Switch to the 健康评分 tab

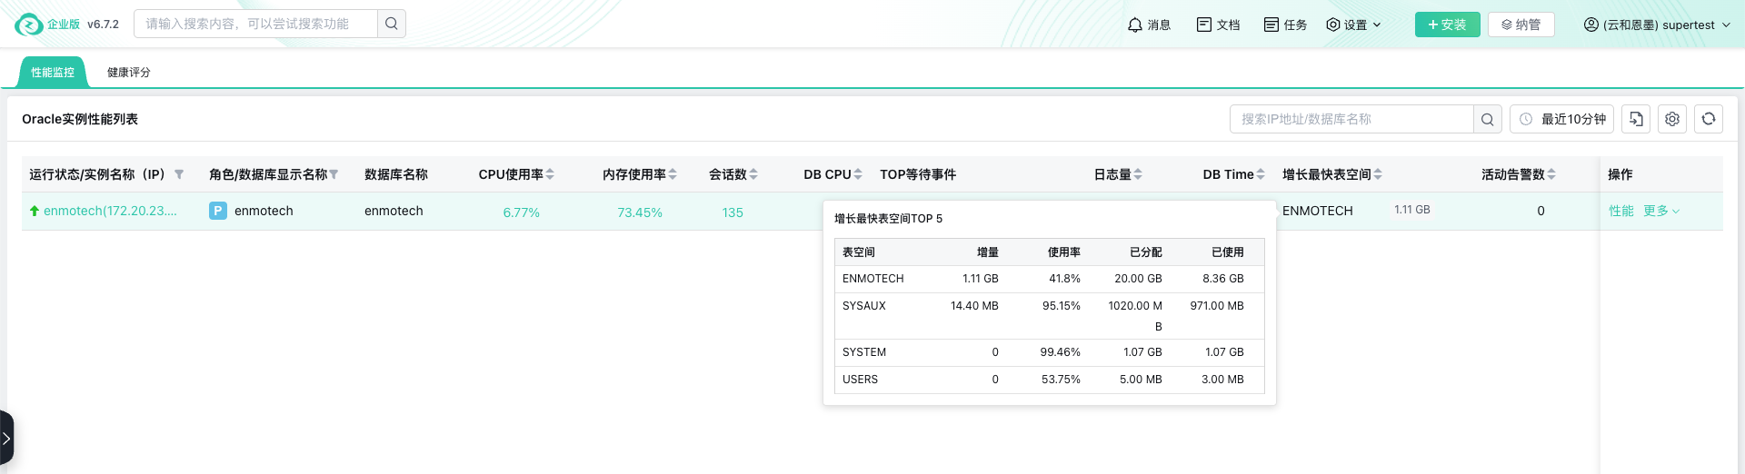pyautogui.click(x=128, y=73)
